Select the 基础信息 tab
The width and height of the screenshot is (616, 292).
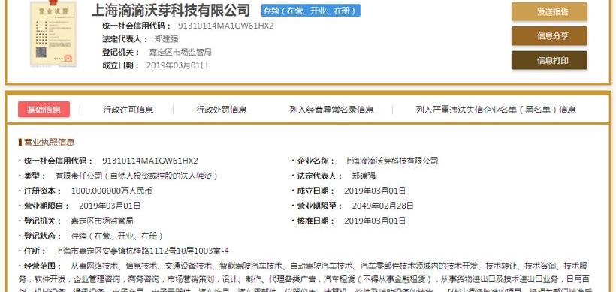click(x=44, y=110)
